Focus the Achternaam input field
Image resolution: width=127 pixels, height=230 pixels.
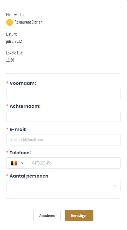[x=63, y=117]
